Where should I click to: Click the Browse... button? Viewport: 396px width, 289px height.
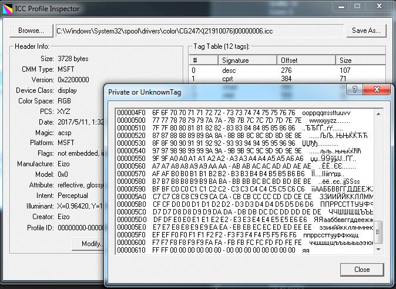(x=31, y=31)
